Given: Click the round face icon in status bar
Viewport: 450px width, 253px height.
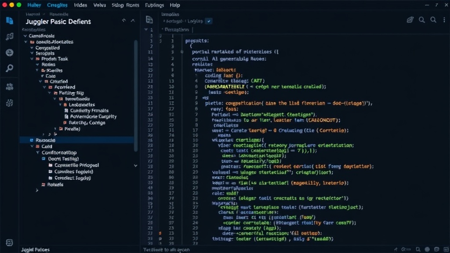Looking at the screenshot, I should [437, 249].
